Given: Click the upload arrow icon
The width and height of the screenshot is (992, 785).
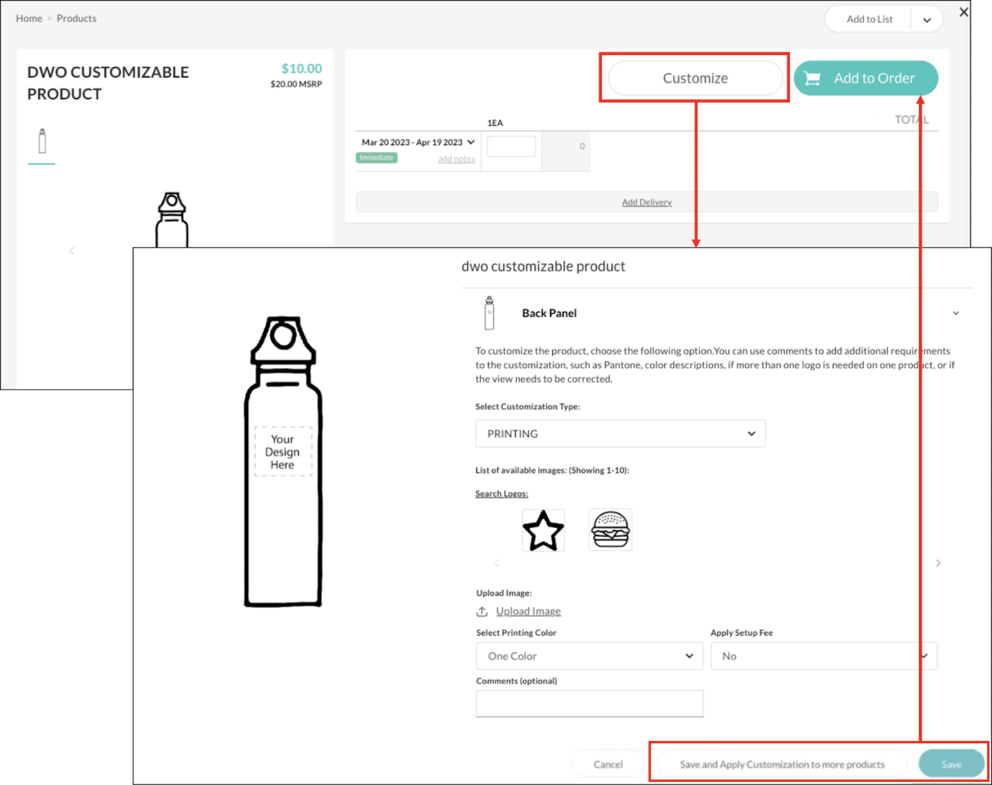Looking at the screenshot, I should click(481, 611).
